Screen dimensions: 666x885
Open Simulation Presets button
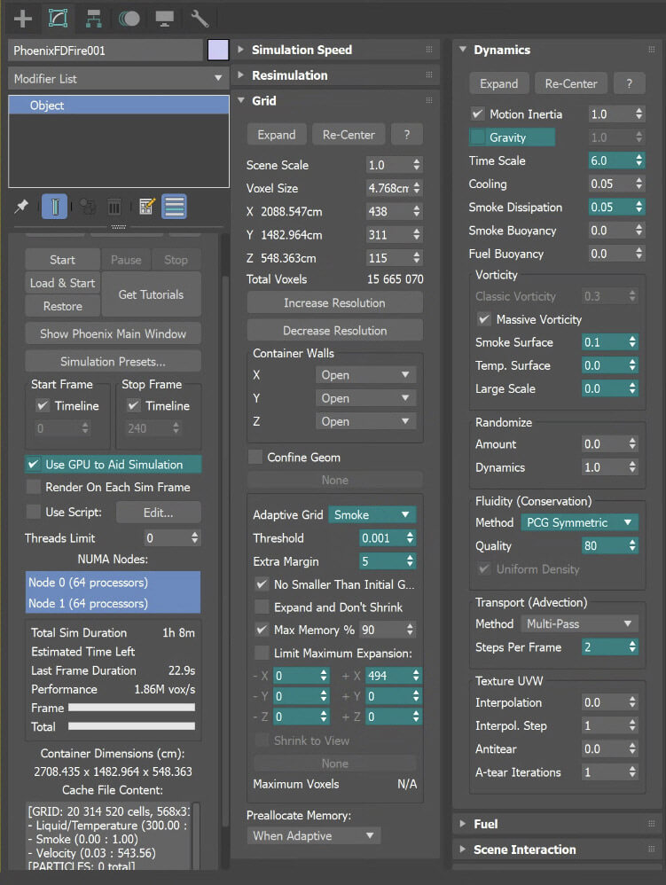[113, 361]
